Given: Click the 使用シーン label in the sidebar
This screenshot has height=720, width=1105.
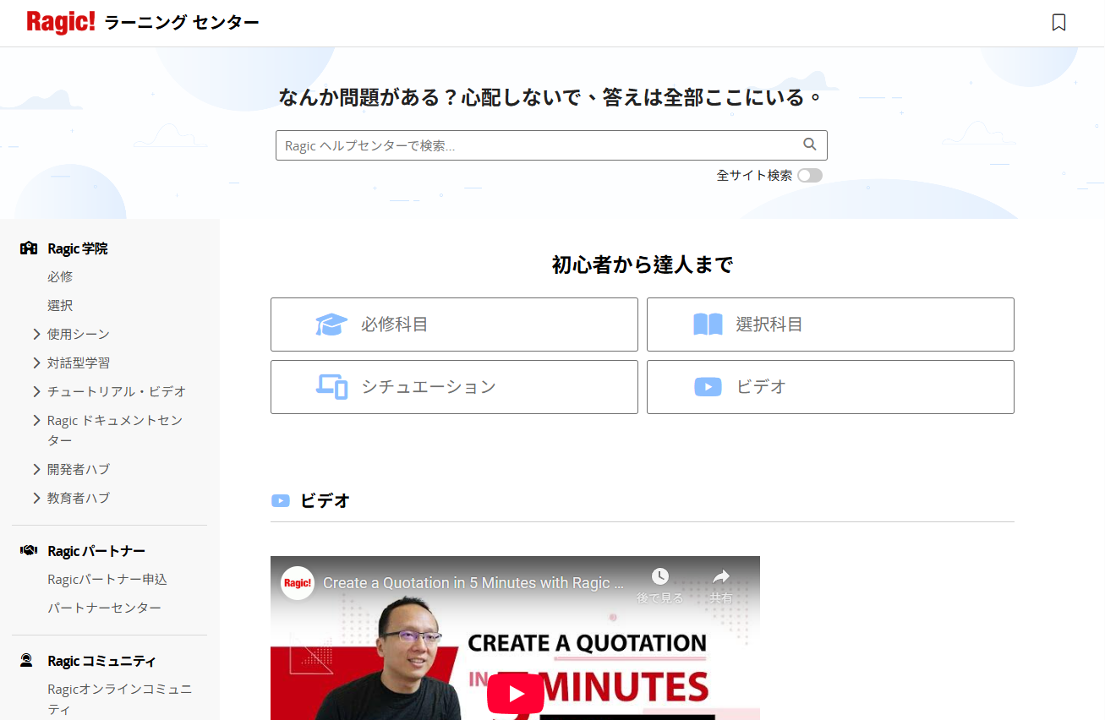Looking at the screenshot, I should click(x=79, y=334).
